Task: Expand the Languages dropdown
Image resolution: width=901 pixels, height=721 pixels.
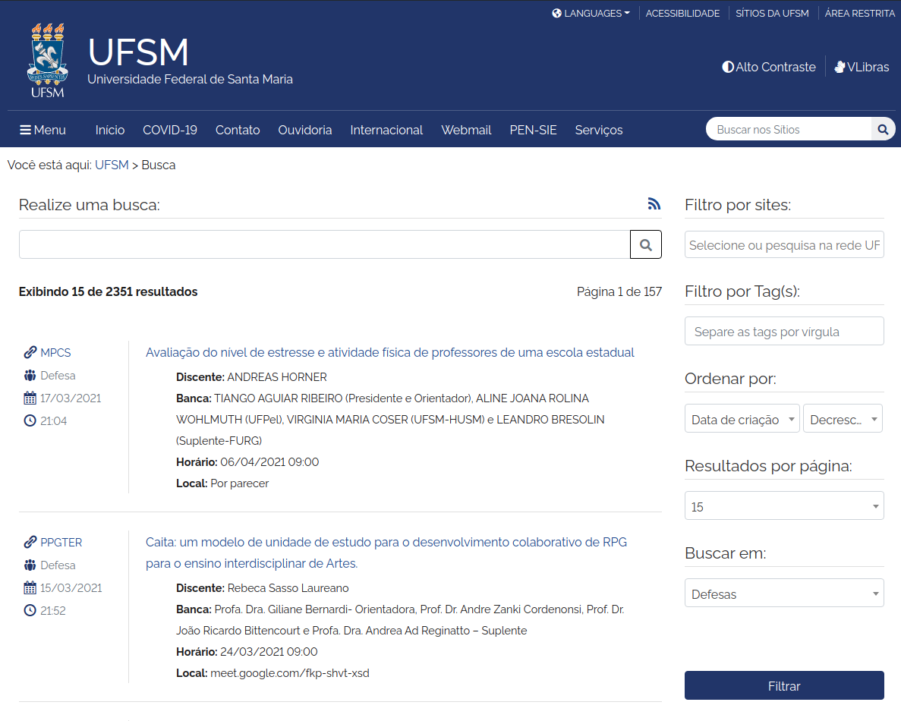Action: coord(591,13)
